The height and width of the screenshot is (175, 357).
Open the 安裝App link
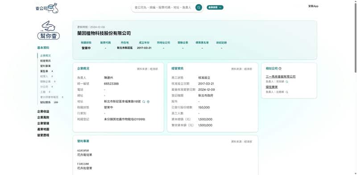[x=313, y=6]
